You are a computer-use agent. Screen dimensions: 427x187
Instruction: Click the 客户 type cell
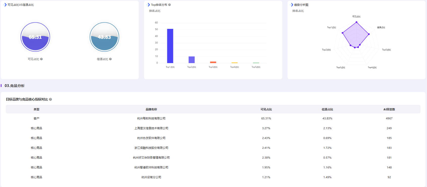tap(37, 118)
